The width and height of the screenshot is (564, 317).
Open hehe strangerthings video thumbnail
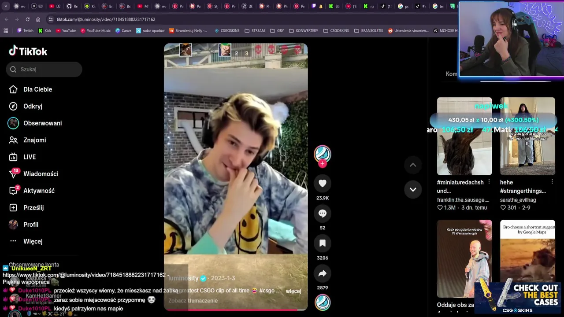[x=527, y=136]
